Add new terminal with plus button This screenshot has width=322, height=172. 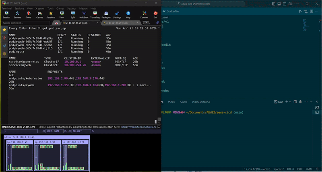pos(287,102)
